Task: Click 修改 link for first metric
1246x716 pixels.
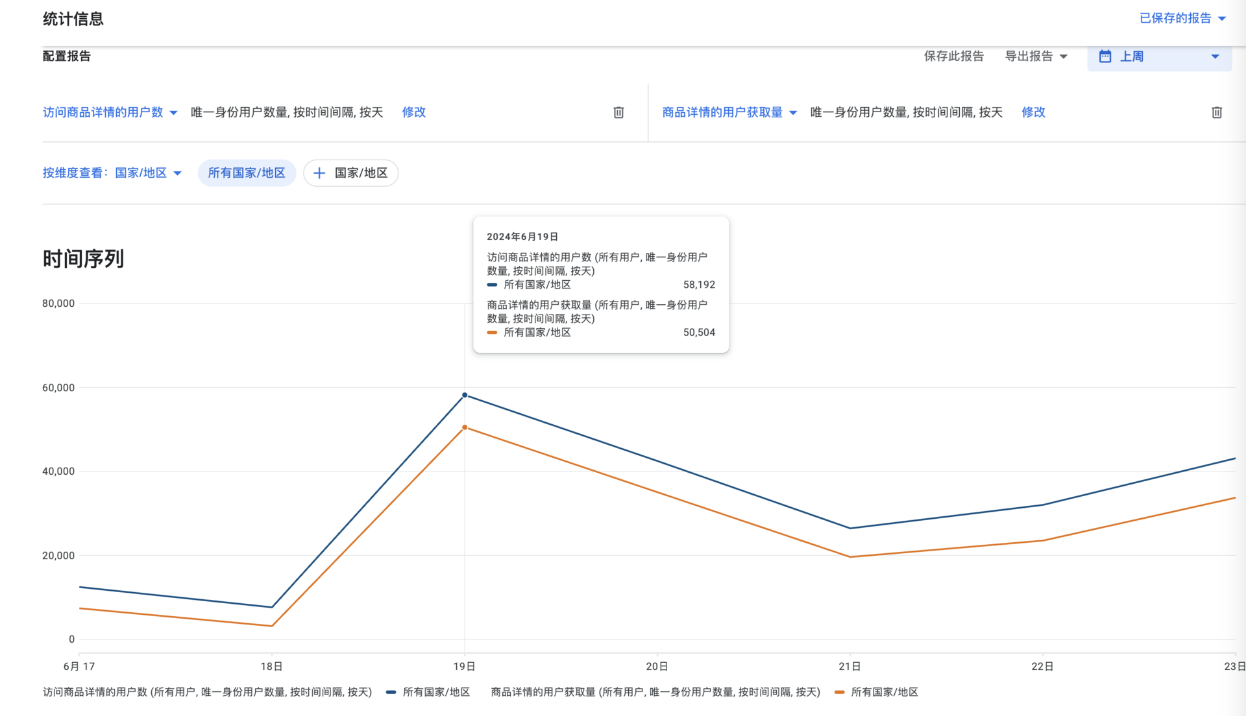Action: coord(413,112)
